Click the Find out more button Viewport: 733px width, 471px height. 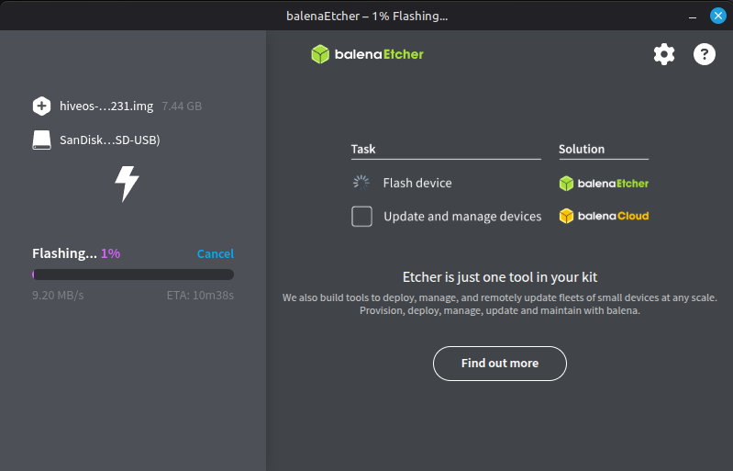point(500,364)
